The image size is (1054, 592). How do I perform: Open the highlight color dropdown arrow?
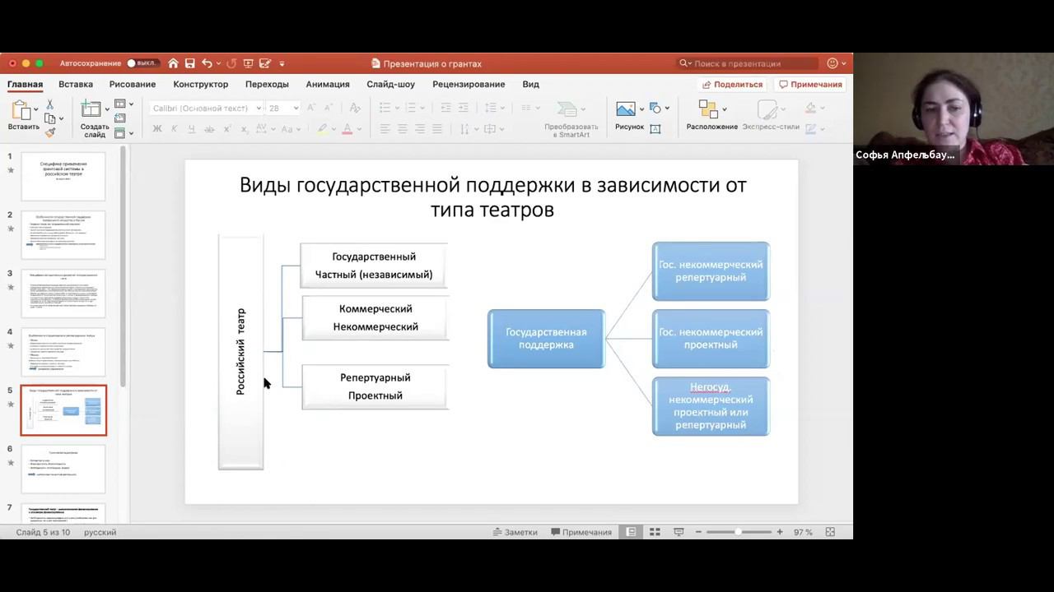coord(335,129)
